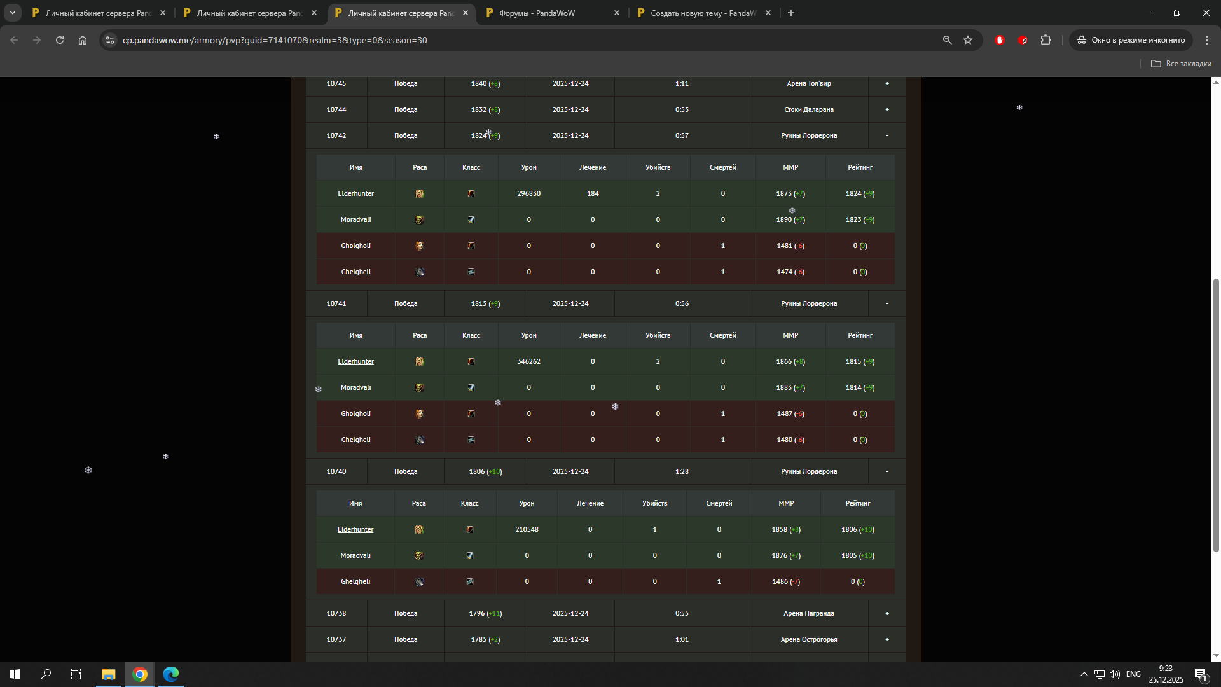This screenshot has width=1221, height=687.
Task: Open Все закладки bookmarks folder
Action: click(x=1181, y=64)
